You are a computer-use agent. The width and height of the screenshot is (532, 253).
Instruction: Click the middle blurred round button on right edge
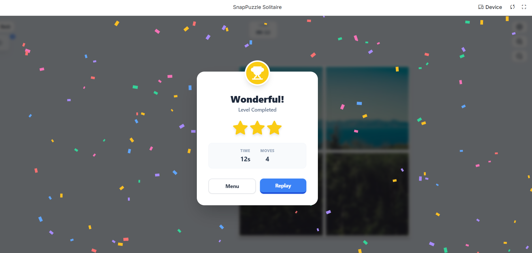pyautogui.click(x=520, y=42)
